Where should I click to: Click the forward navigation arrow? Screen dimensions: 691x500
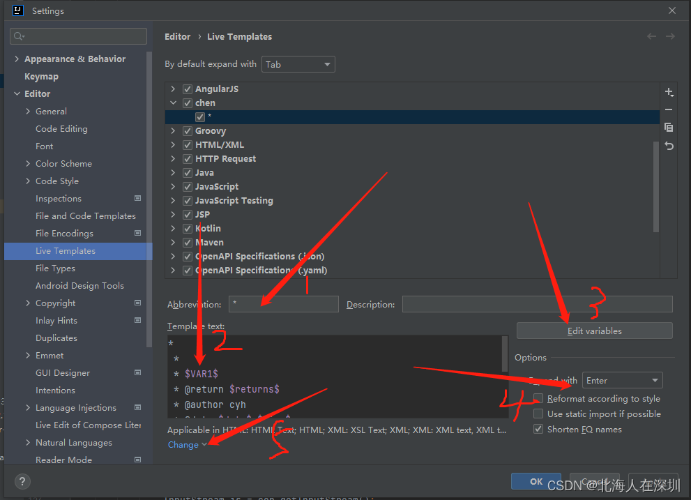[670, 36]
